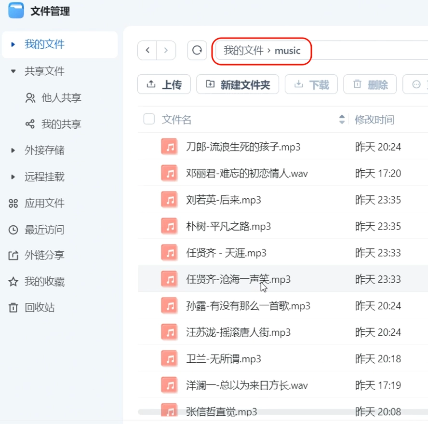Viewport: 428px width, 424px height.
Task: Go to 外链分享 menu entry
Action: click(x=44, y=256)
